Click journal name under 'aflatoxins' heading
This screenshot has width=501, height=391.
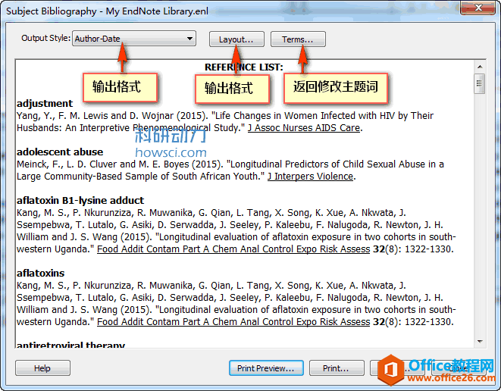[233, 322]
